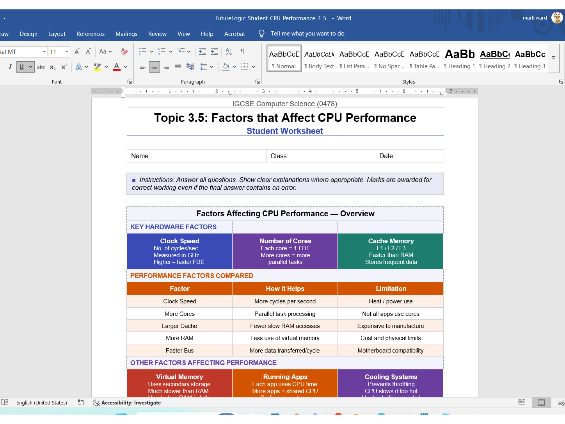565x424 pixels.
Task: Toggle strikethrough formatting
Action: click(41, 67)
